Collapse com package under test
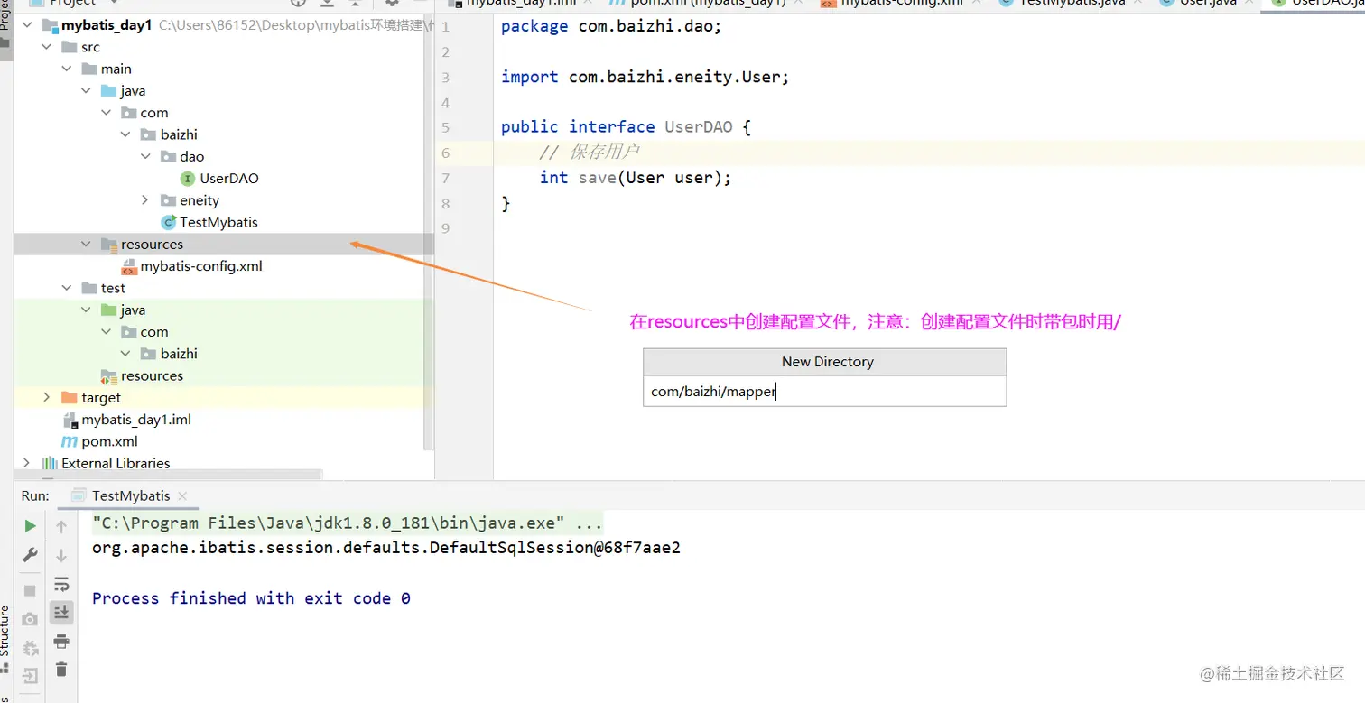The height and width of the screenshot is (703, 1365). tap(107, 331)
